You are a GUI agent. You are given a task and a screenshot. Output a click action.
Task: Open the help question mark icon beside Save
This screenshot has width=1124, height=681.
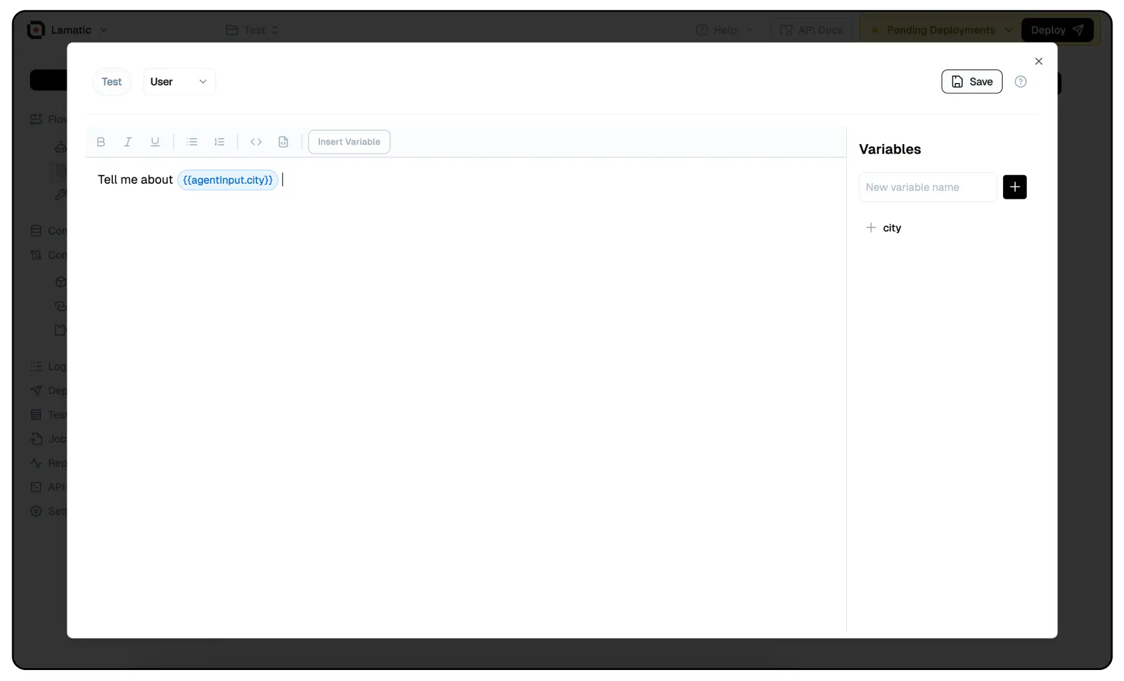click(1020, 82)
